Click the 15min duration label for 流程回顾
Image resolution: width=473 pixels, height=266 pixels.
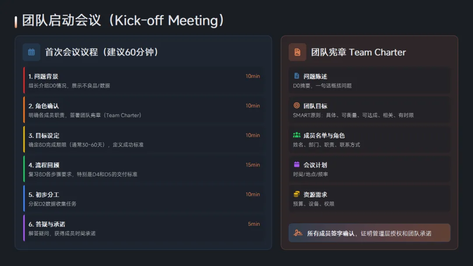pyautogui.click(x=253, y=165)
